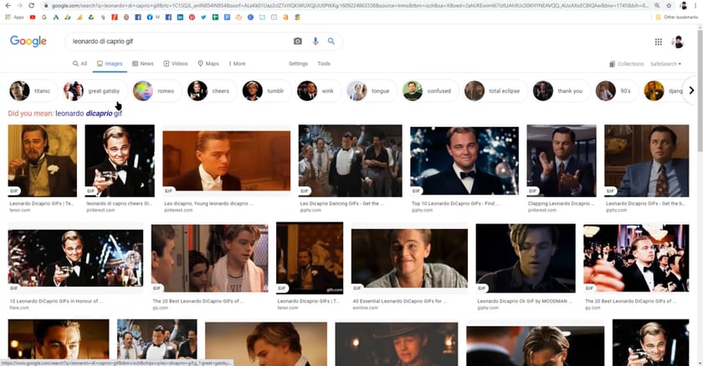Viewport: 703px width, 366px height.
Task: Open search Settings
Action: [x=298, y=64]
